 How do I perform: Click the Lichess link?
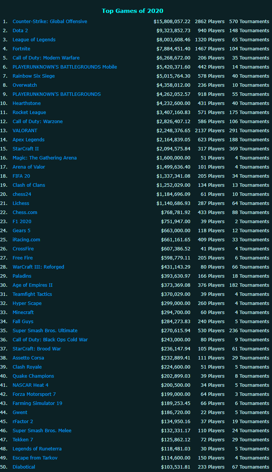[x=21, y=203]
